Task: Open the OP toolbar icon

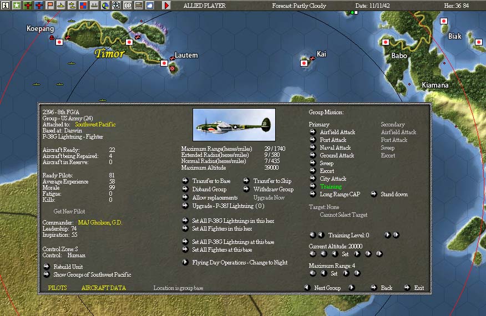Action: [128, 6]
